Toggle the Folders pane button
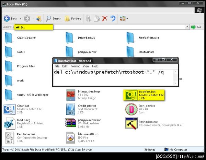The image size is (206, 160). point(73,19)
